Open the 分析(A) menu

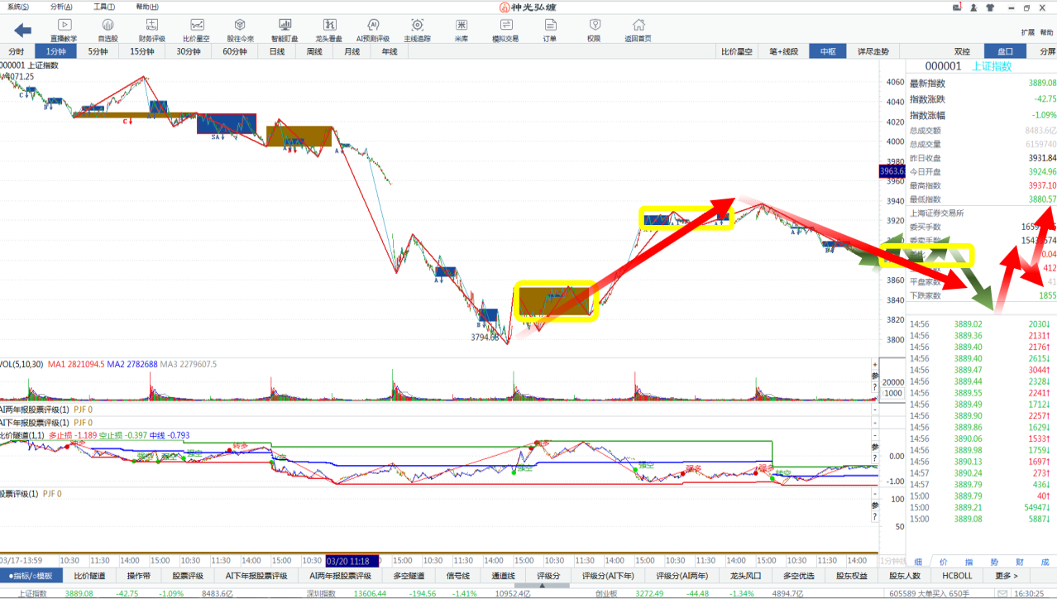[62, 6]
